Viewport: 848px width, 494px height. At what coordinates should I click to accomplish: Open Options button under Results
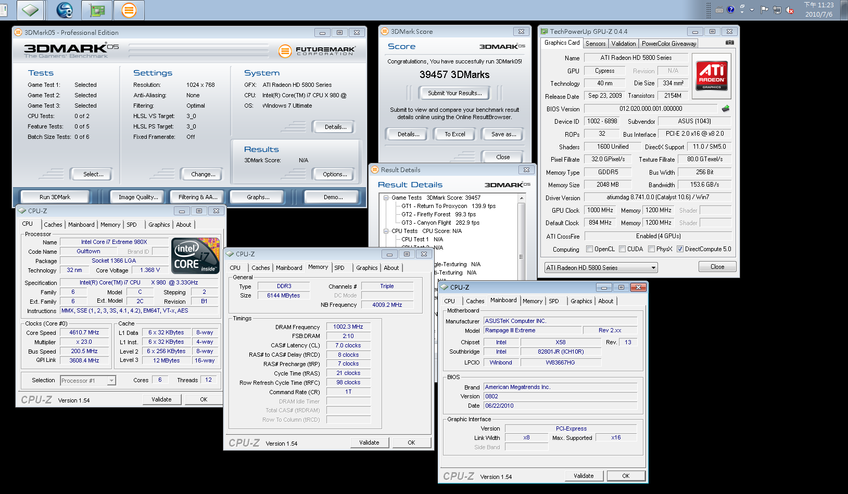click(335, 174)
